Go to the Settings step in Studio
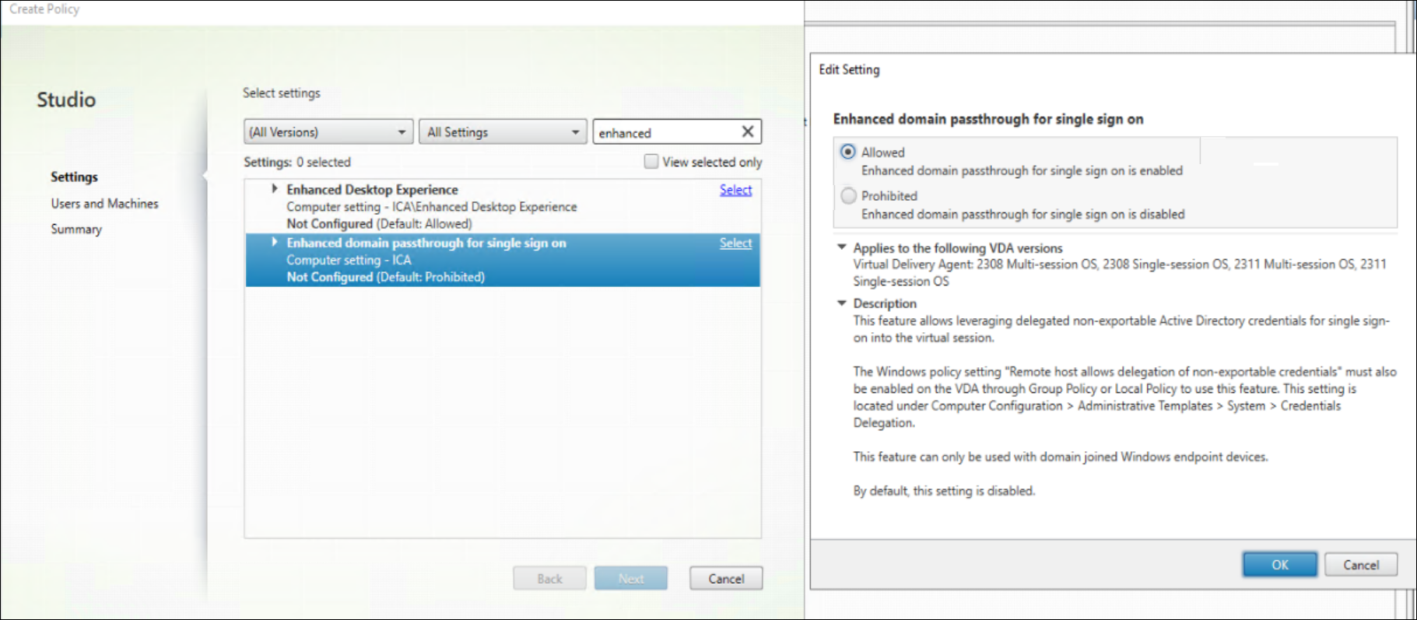The width and height of the screenshot is (1417, 620). 74,177
